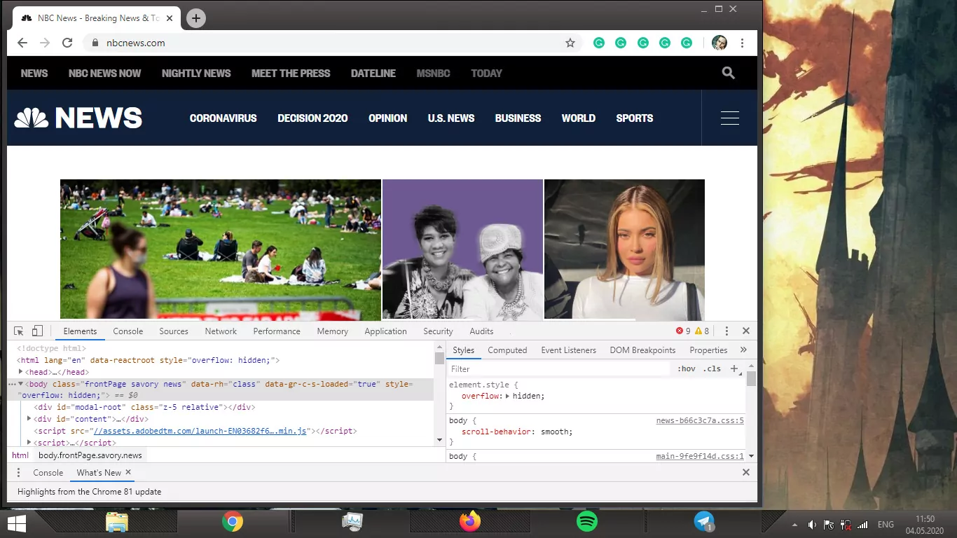Expand the overflow property shorthand triangle
The image size is (957, 538).
click(508, 396)
